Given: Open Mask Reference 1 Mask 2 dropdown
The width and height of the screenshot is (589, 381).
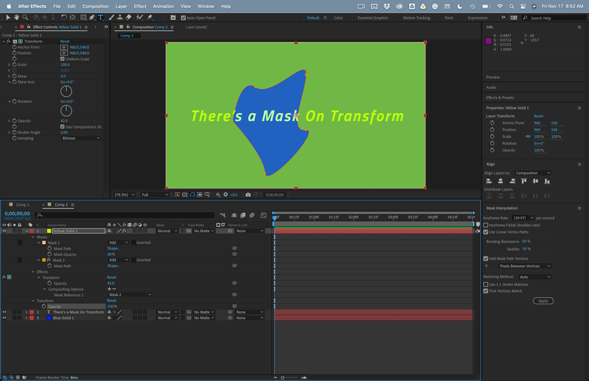Looking at the screenshot, I should click(x=130, y=294).
